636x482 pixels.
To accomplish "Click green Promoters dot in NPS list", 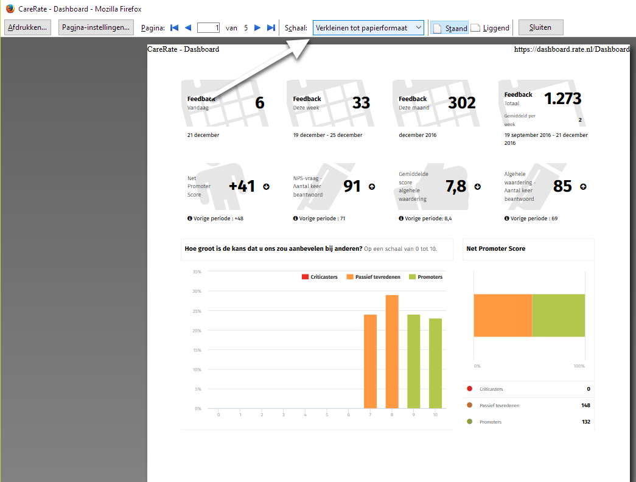I will 470,422.
